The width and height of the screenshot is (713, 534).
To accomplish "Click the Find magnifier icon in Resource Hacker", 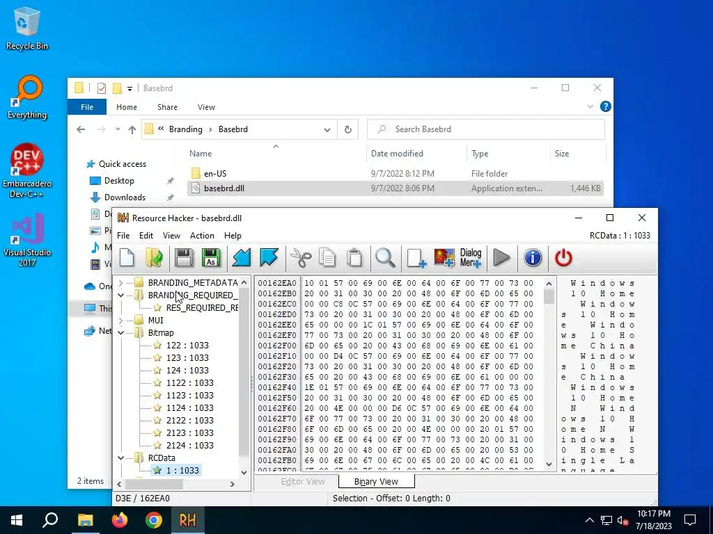I will (x=385, y=257).
